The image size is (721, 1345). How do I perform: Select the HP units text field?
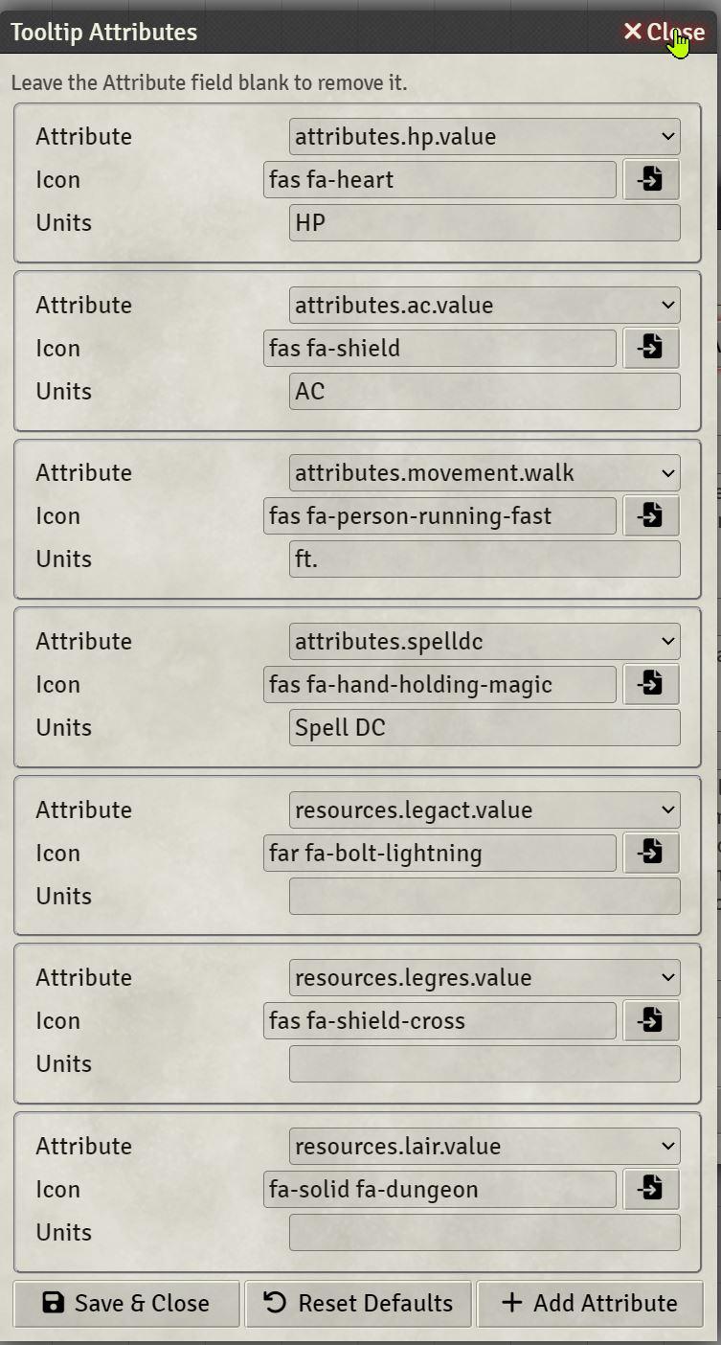point(484,221)
